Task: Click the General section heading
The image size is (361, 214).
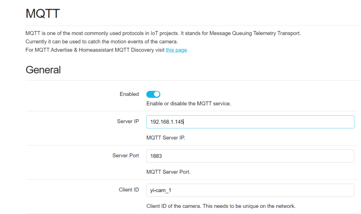Action: 43,70
